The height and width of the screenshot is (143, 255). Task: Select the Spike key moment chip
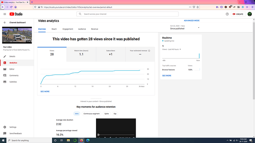click(106, 114)
